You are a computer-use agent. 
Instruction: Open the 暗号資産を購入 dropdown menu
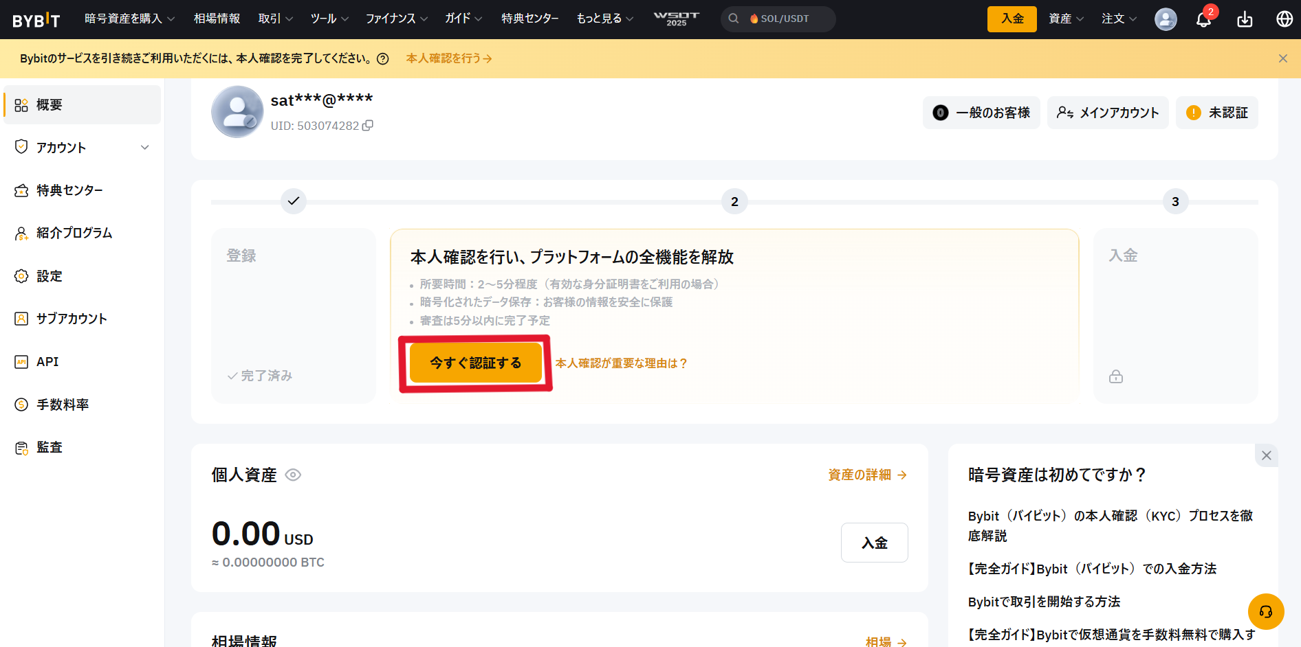coord(129,19)
